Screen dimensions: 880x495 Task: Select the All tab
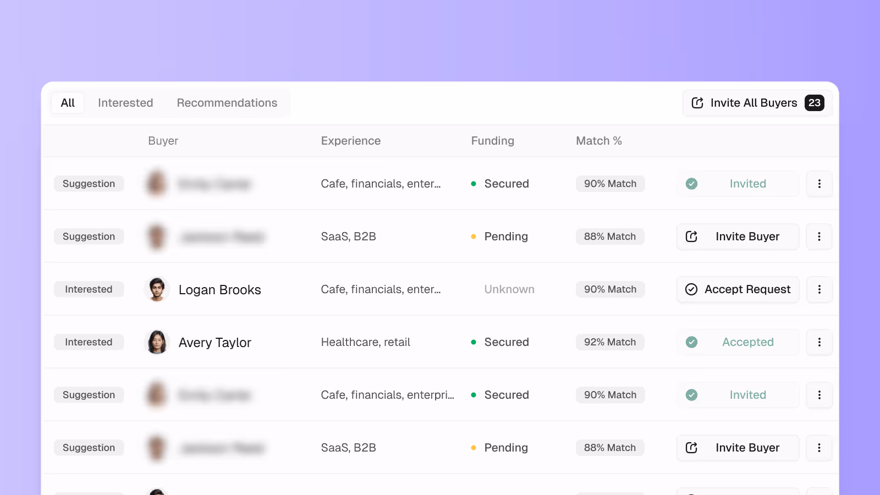pyautogui.click(x=68, y=103)
